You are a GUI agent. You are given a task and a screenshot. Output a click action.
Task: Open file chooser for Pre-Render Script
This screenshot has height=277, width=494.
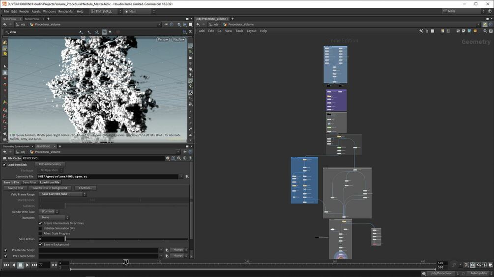coord(167,251)
